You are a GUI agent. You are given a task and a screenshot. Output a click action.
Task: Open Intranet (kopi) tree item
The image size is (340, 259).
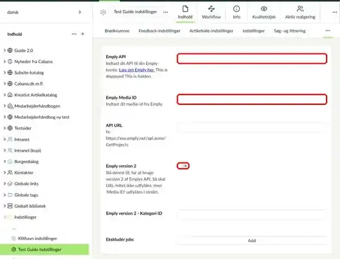coord(27,150)
